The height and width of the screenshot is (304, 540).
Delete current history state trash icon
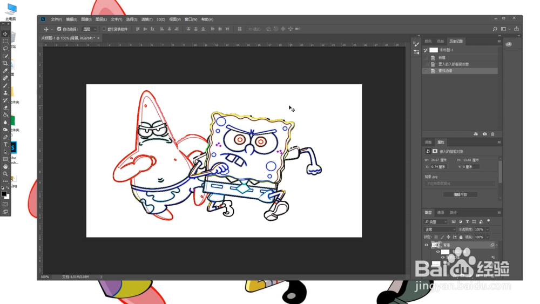tap(492, 134)
